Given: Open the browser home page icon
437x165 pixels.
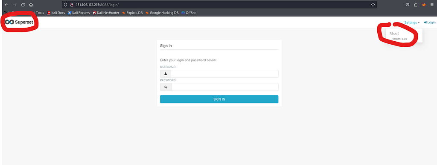Looking at the screenshot, I should (x=31, y=5).
